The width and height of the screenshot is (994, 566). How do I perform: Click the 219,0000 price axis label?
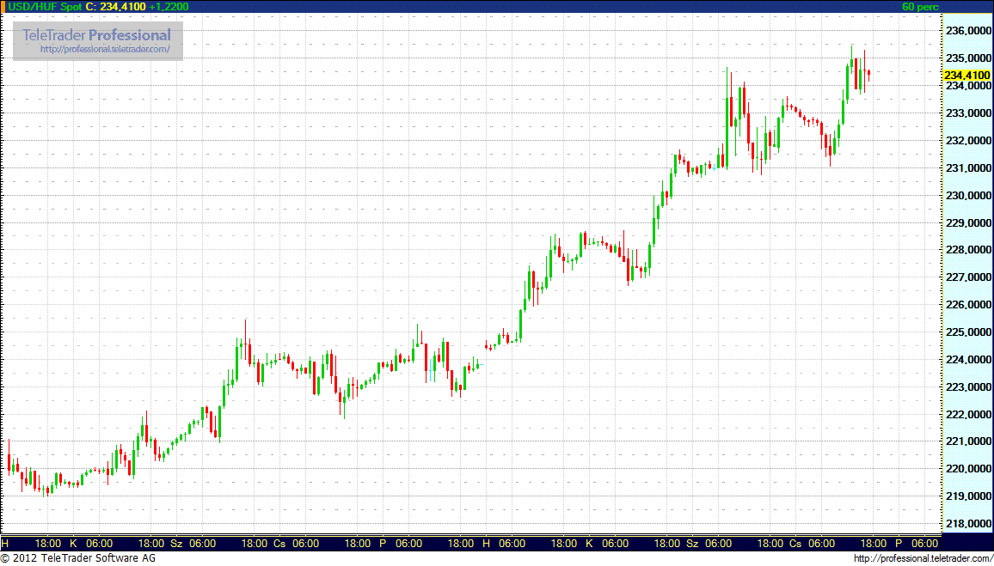[x=968, y=496]
